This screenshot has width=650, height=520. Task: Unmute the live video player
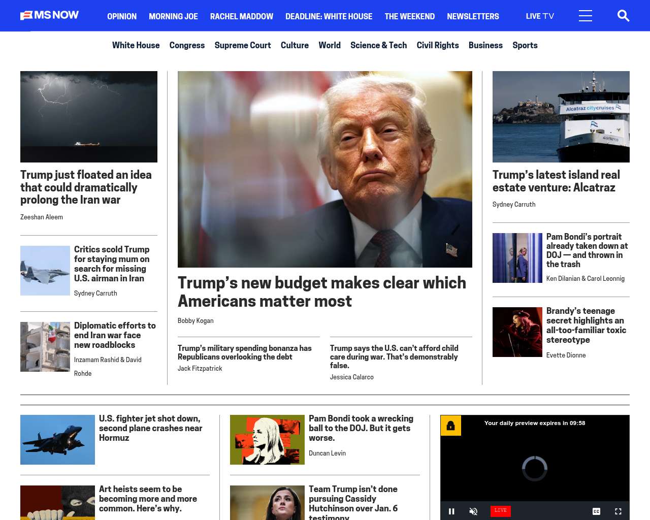click(x=473, y=511)
